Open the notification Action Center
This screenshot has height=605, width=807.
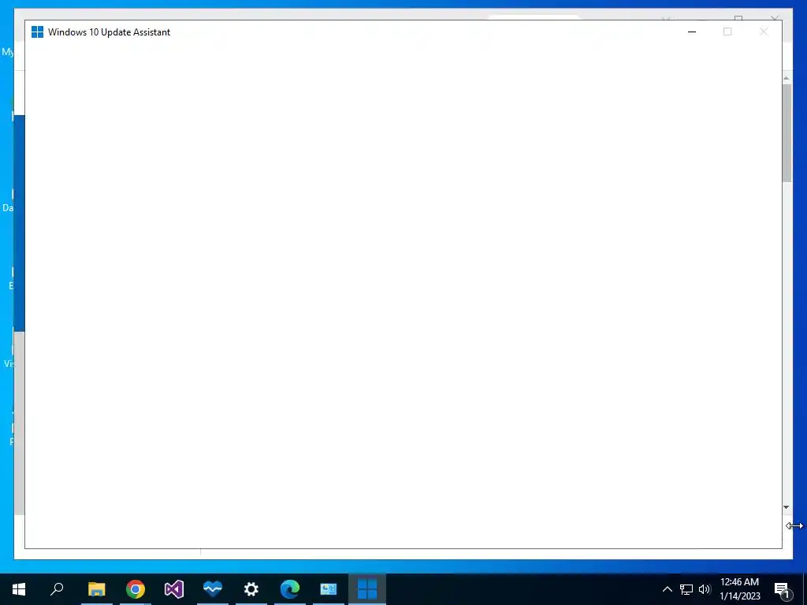point(783,589)
